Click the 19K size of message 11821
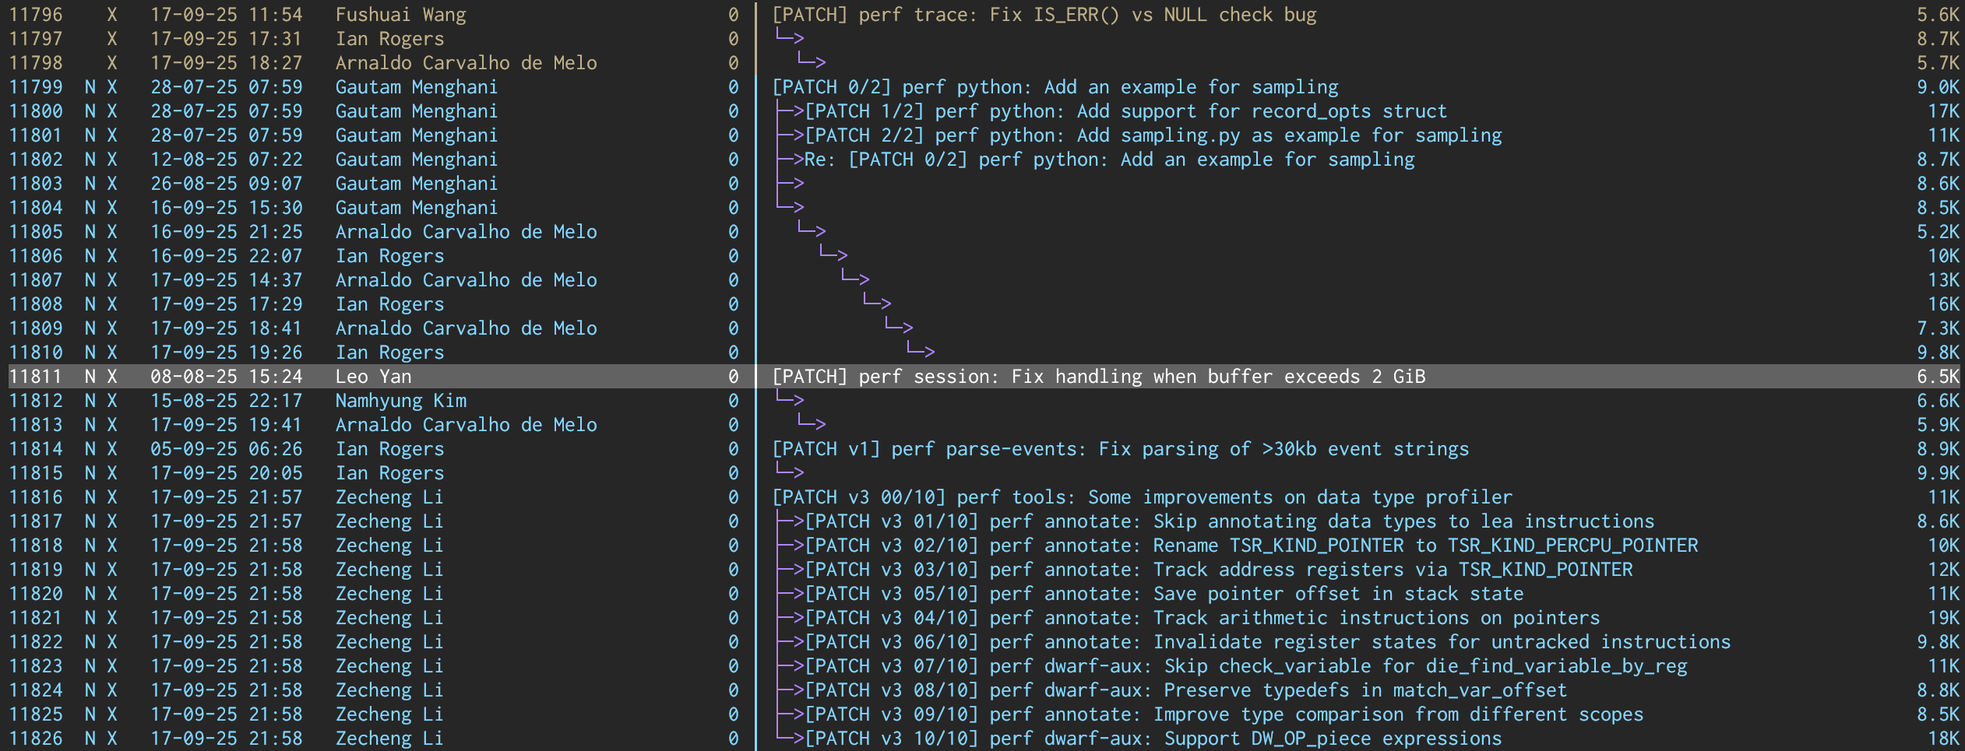The width and height of the screenshot is (1965, 751). tap(1942, 618)
